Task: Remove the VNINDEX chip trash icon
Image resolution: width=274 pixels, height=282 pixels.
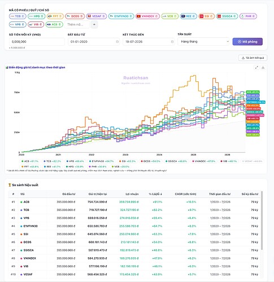Action: [156, 16]
